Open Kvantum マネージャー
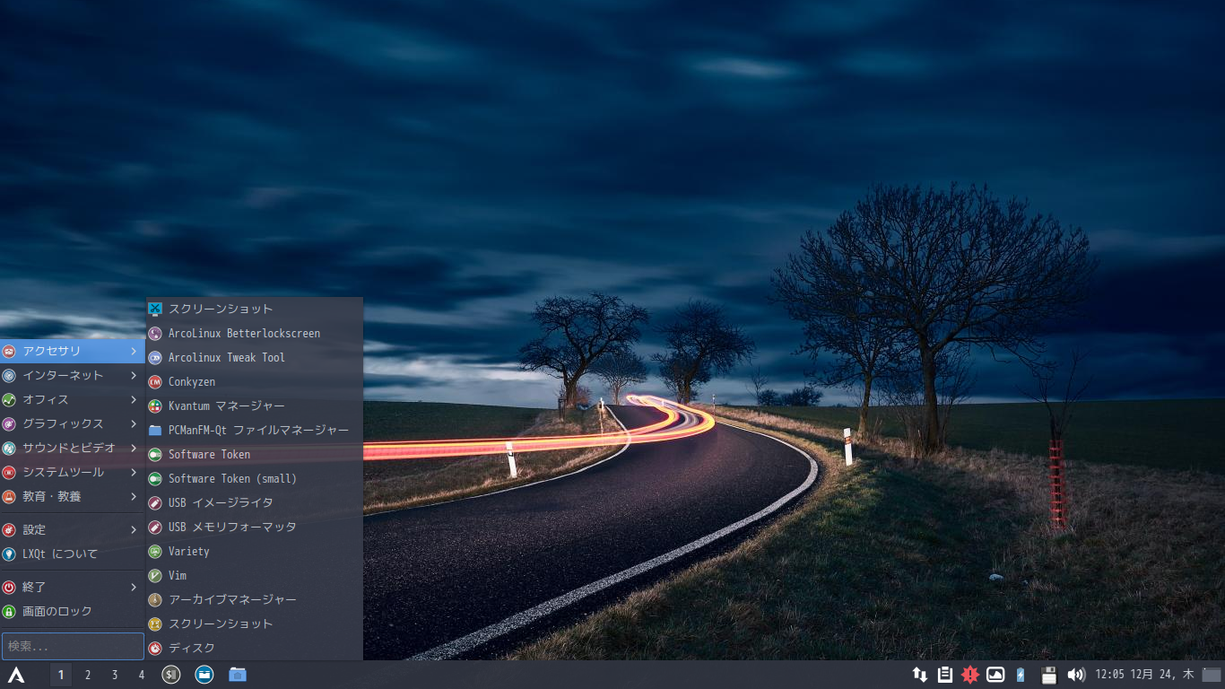Image resolution: width=1225 pixels, height=689 pixels. (x=255, y=406)
